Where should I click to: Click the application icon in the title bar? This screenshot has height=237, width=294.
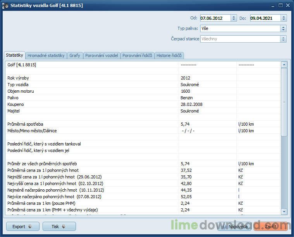tap(5, 6)
